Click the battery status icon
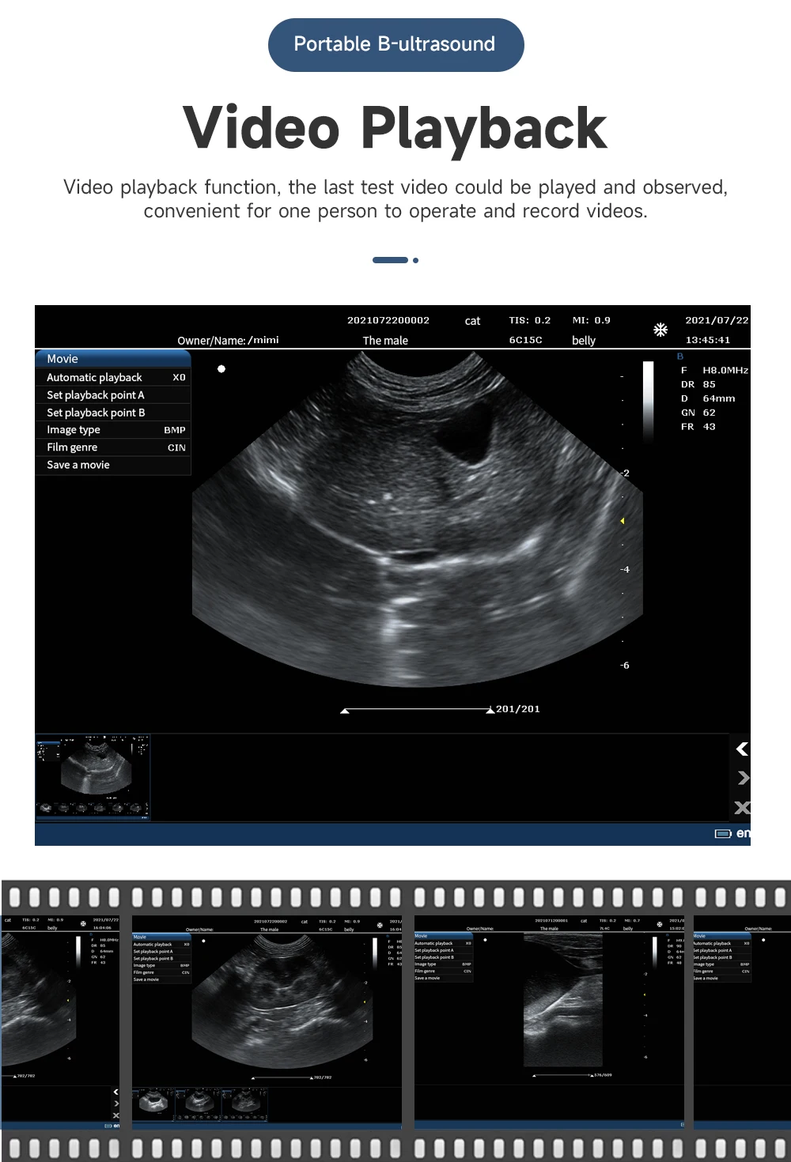 click(723, 833)
